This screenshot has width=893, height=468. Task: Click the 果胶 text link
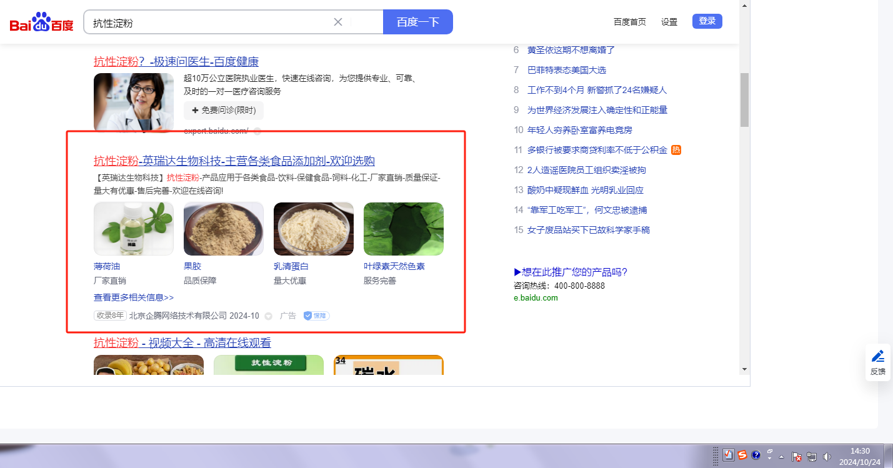[192, 266]
